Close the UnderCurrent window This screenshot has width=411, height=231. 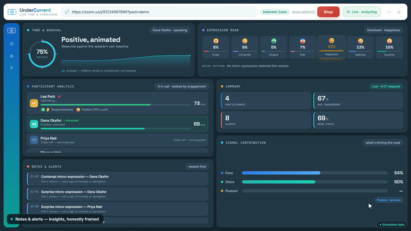pos(399,12)
